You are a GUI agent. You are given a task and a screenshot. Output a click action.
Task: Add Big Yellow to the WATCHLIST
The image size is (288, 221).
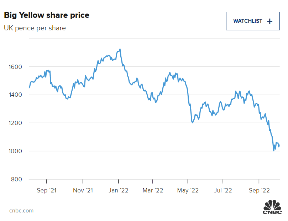tap(252, 21)
